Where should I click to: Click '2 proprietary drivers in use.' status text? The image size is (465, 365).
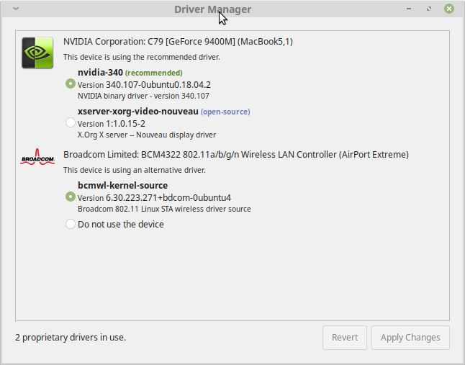[x=71, y=338]
